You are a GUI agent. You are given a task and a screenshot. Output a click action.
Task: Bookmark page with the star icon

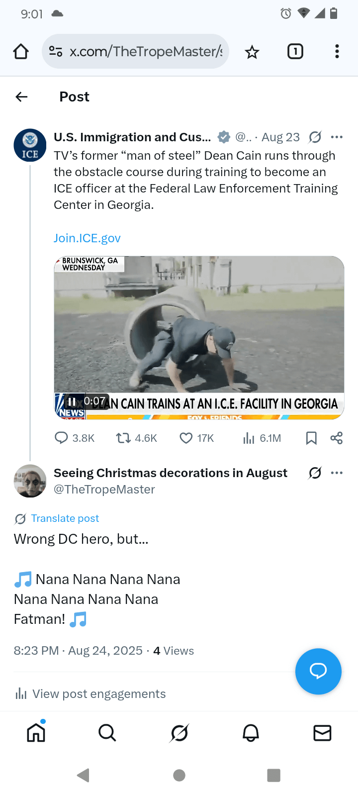pos(252,52)
